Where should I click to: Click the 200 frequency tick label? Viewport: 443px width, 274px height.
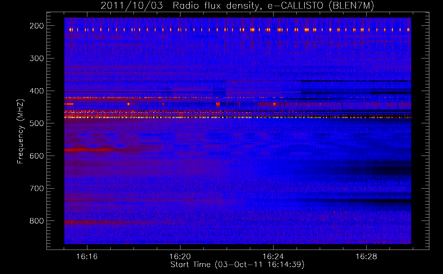click(x=37, y=26)
